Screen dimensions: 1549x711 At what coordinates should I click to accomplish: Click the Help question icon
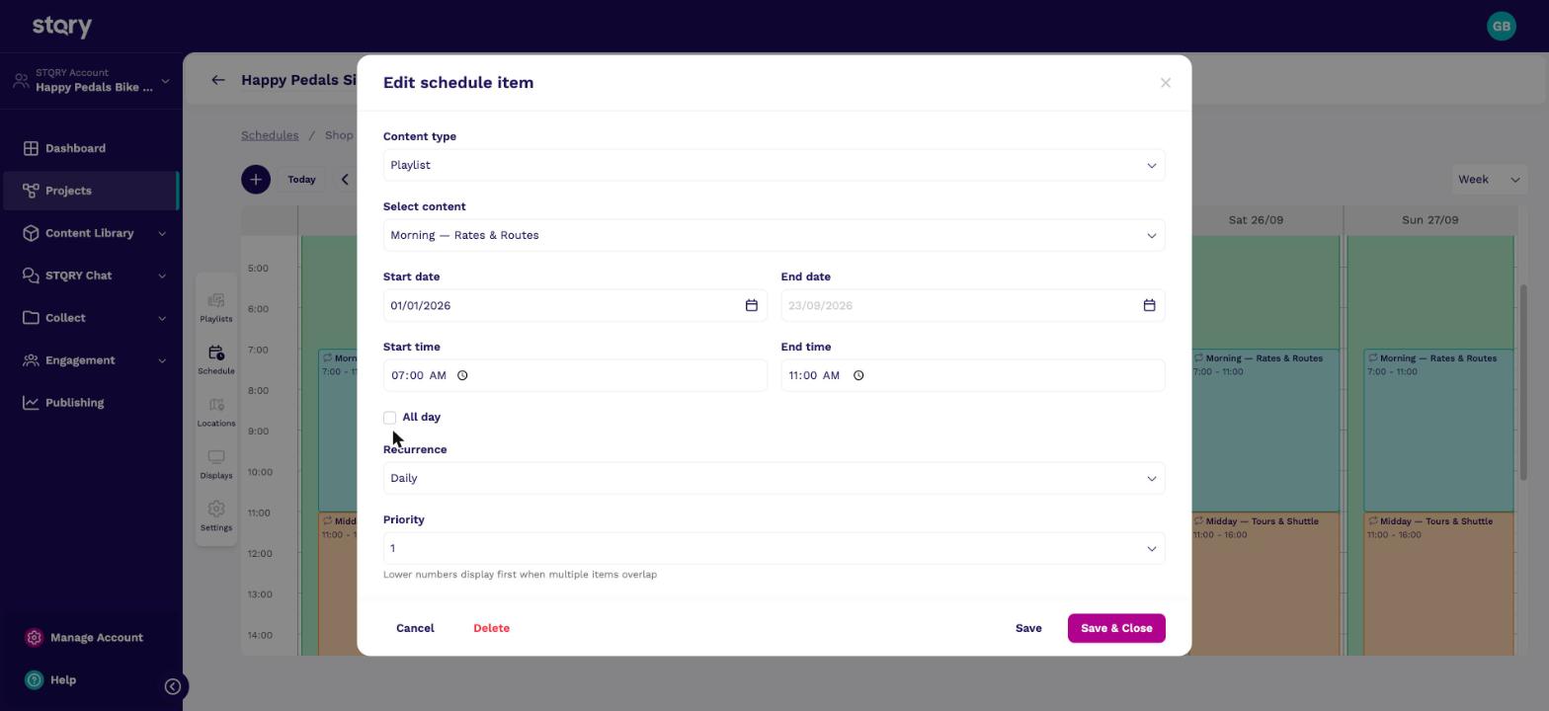[34, 680]
